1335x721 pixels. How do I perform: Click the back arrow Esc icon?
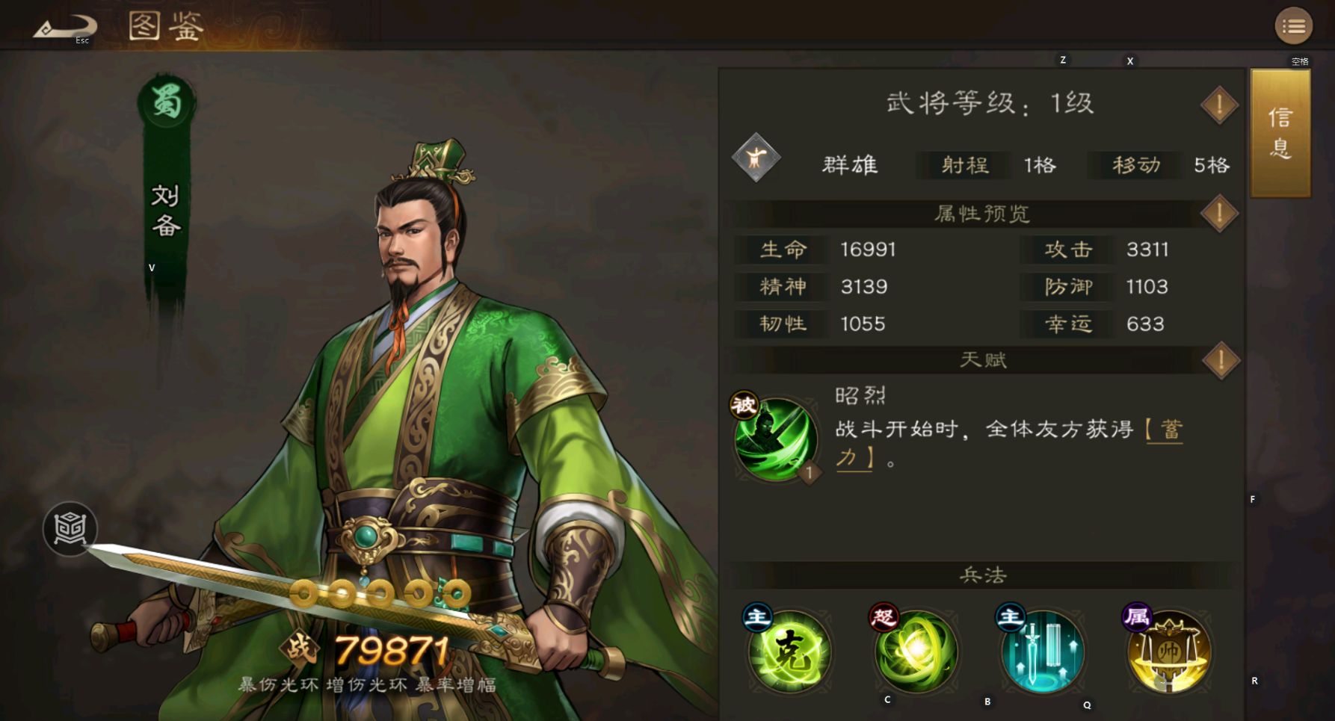tap(64, 28)
